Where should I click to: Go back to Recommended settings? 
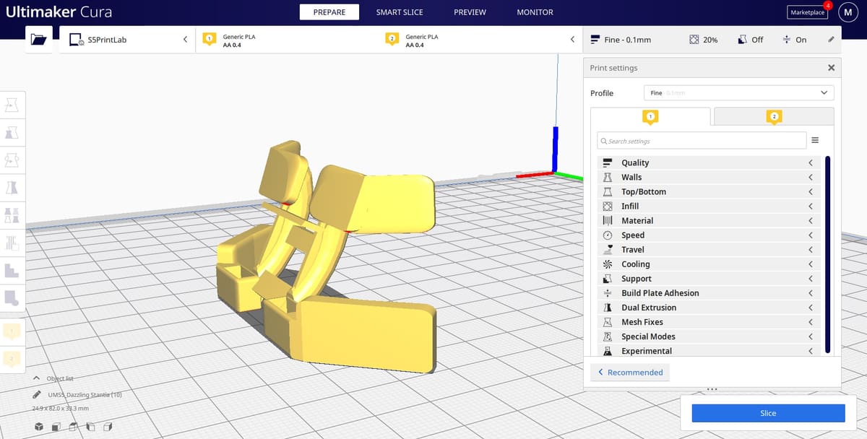[x=631, y=373]
